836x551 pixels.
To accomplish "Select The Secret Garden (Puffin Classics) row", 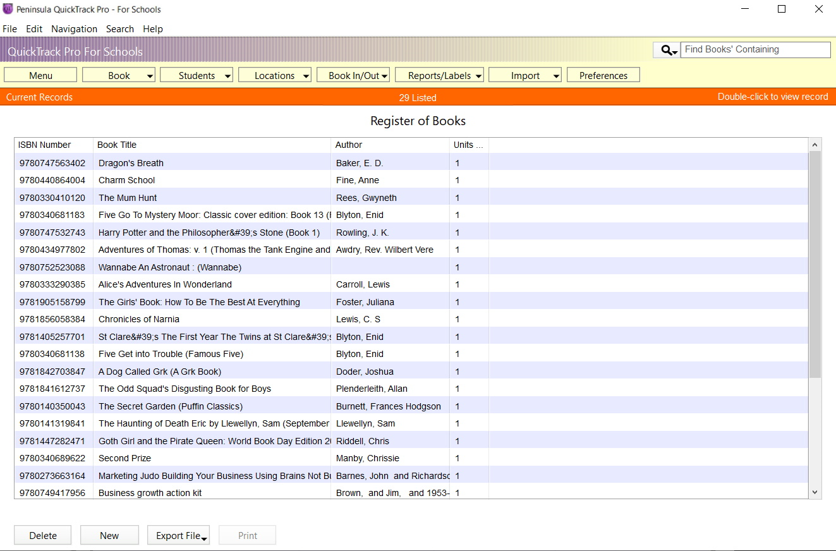I will (x=411, y=406).
